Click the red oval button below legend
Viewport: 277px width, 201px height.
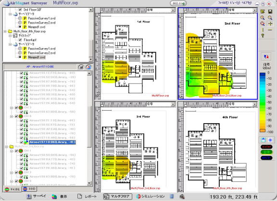[x=266, y=147]
